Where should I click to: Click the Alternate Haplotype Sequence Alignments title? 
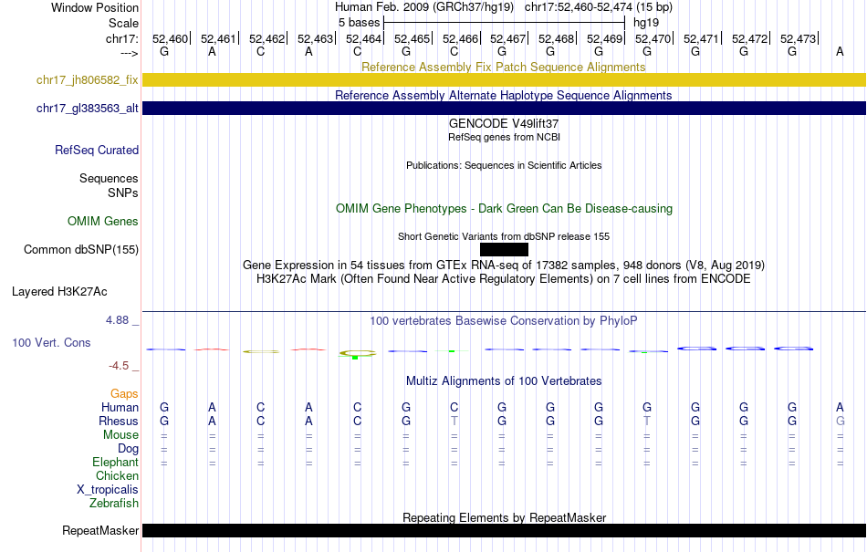(504, 95)
